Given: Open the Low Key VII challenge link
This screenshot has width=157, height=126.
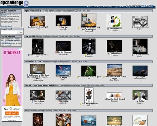Looking at the screenshot, I should [30, 36].
